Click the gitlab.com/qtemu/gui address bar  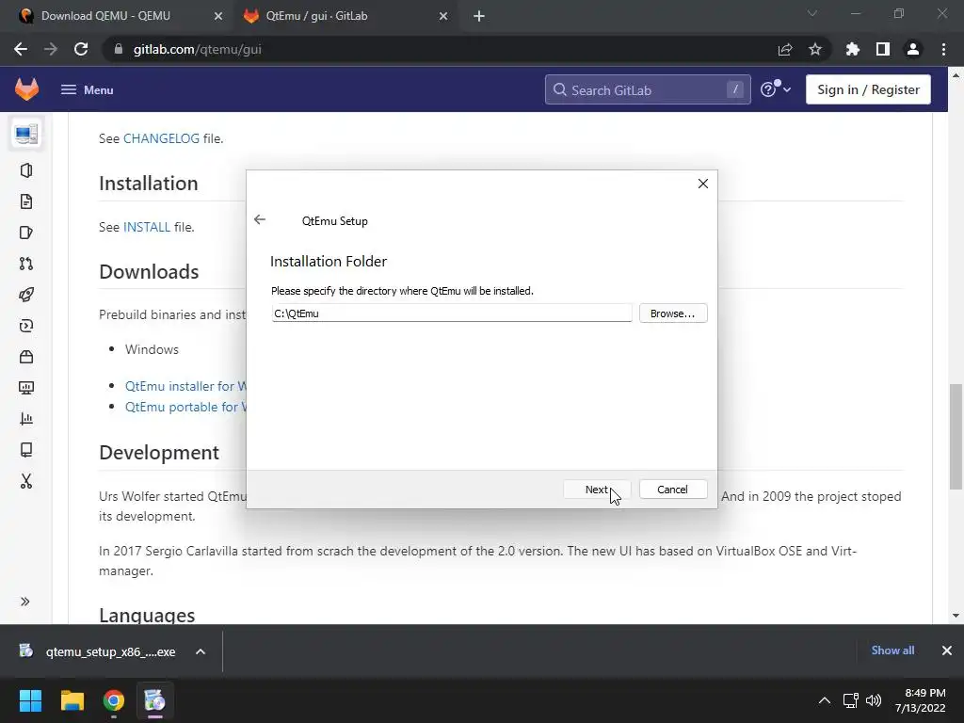point(441,49)
